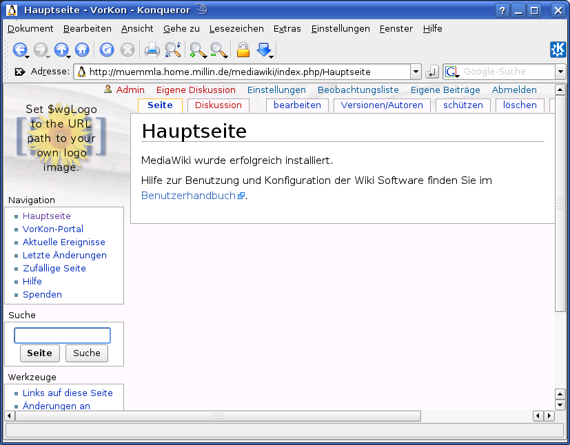
Task: Open the Fenster menu
Action: click(396, 29)
